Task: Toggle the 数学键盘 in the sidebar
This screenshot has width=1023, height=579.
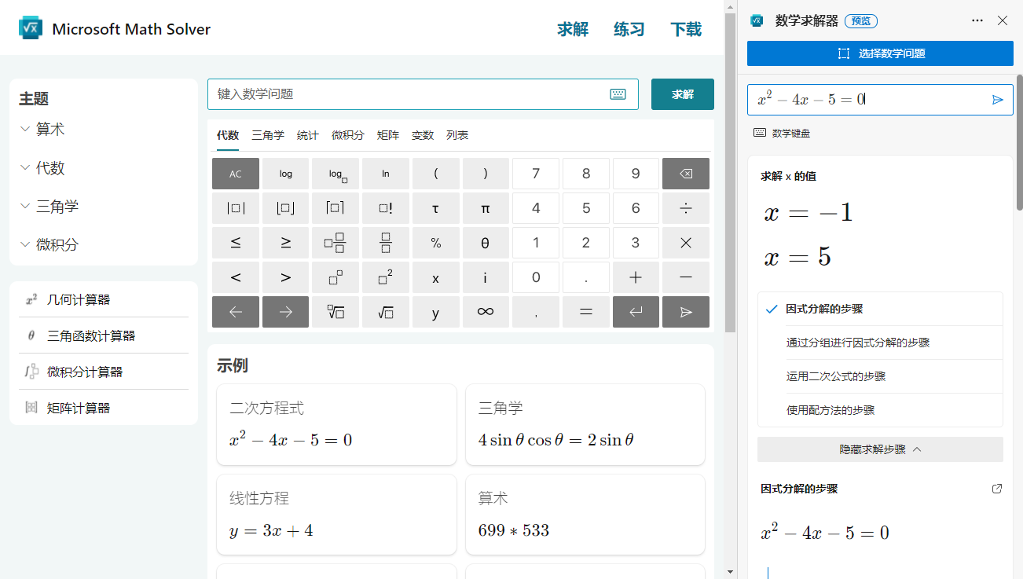Action: click(x=782, y=133)
